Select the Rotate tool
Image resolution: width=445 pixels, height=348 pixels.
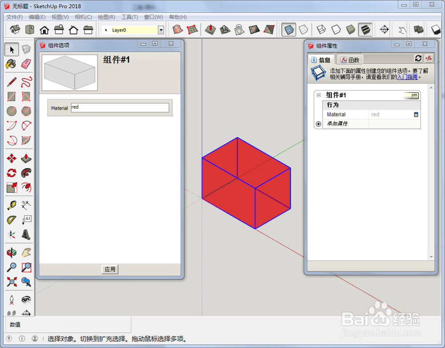(12, 173)
